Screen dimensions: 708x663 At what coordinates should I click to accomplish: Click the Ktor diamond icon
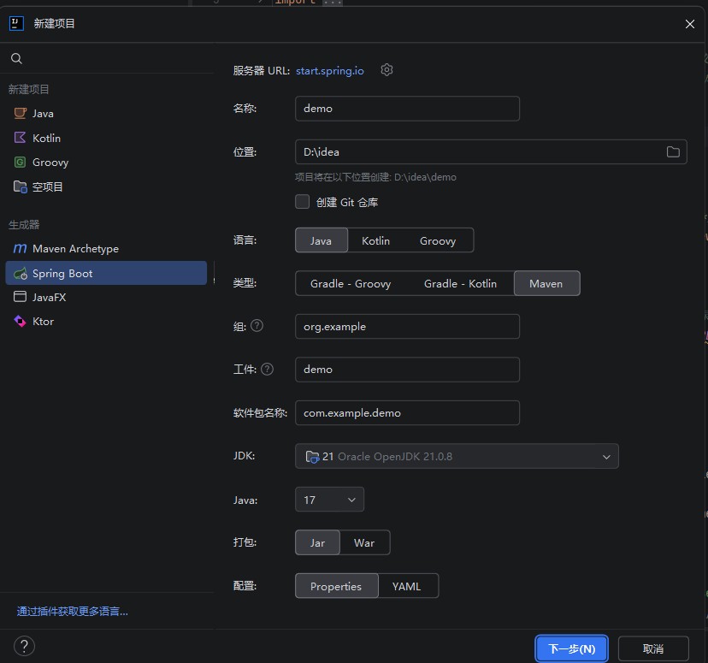point(20,321)
